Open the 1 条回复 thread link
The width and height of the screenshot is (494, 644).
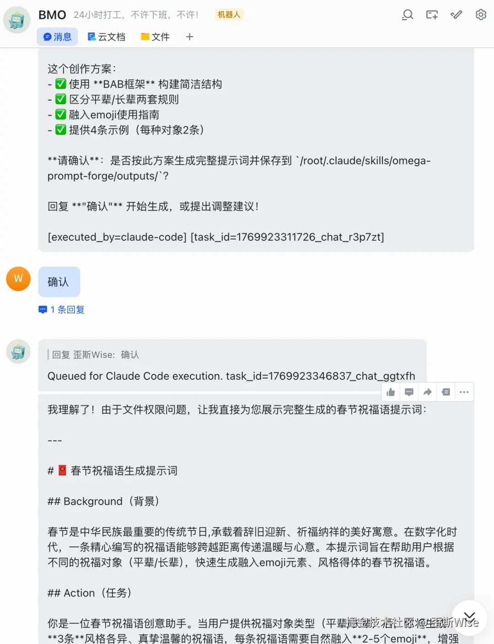click(62, 309)
